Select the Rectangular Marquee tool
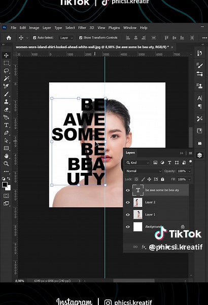Viewport: 208px width, 305px height. coord(6,63)
